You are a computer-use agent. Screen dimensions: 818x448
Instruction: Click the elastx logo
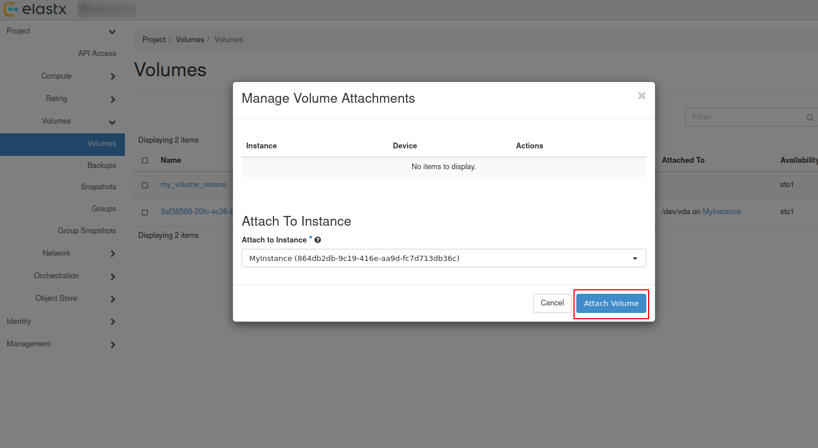click(x=36, y=9)
